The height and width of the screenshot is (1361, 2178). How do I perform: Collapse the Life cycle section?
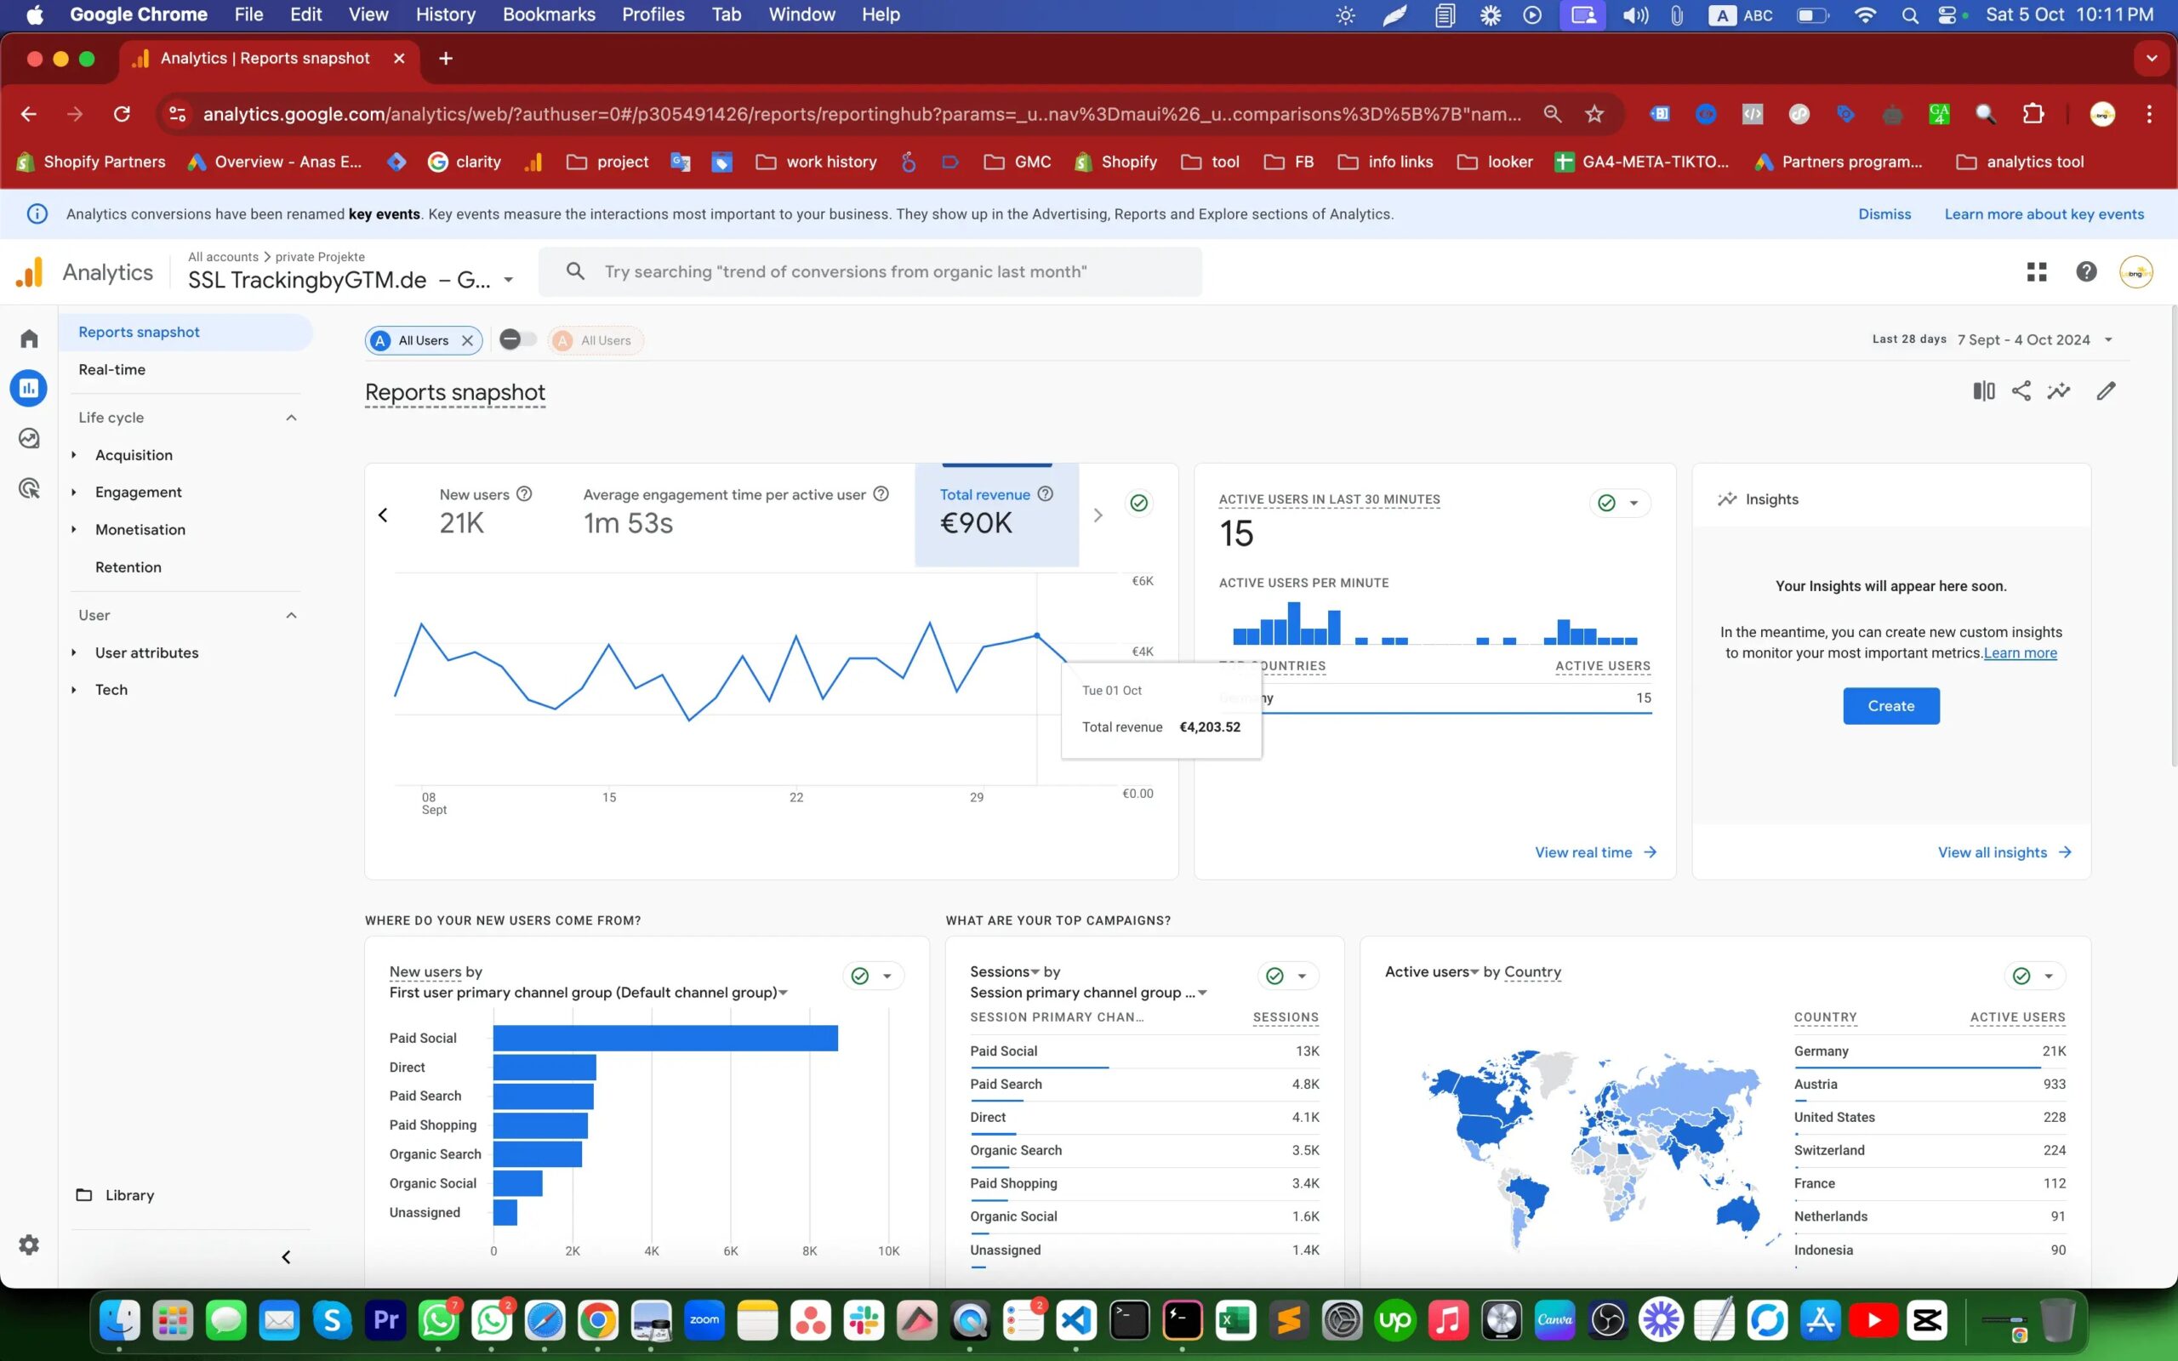[x=291, y=418]
